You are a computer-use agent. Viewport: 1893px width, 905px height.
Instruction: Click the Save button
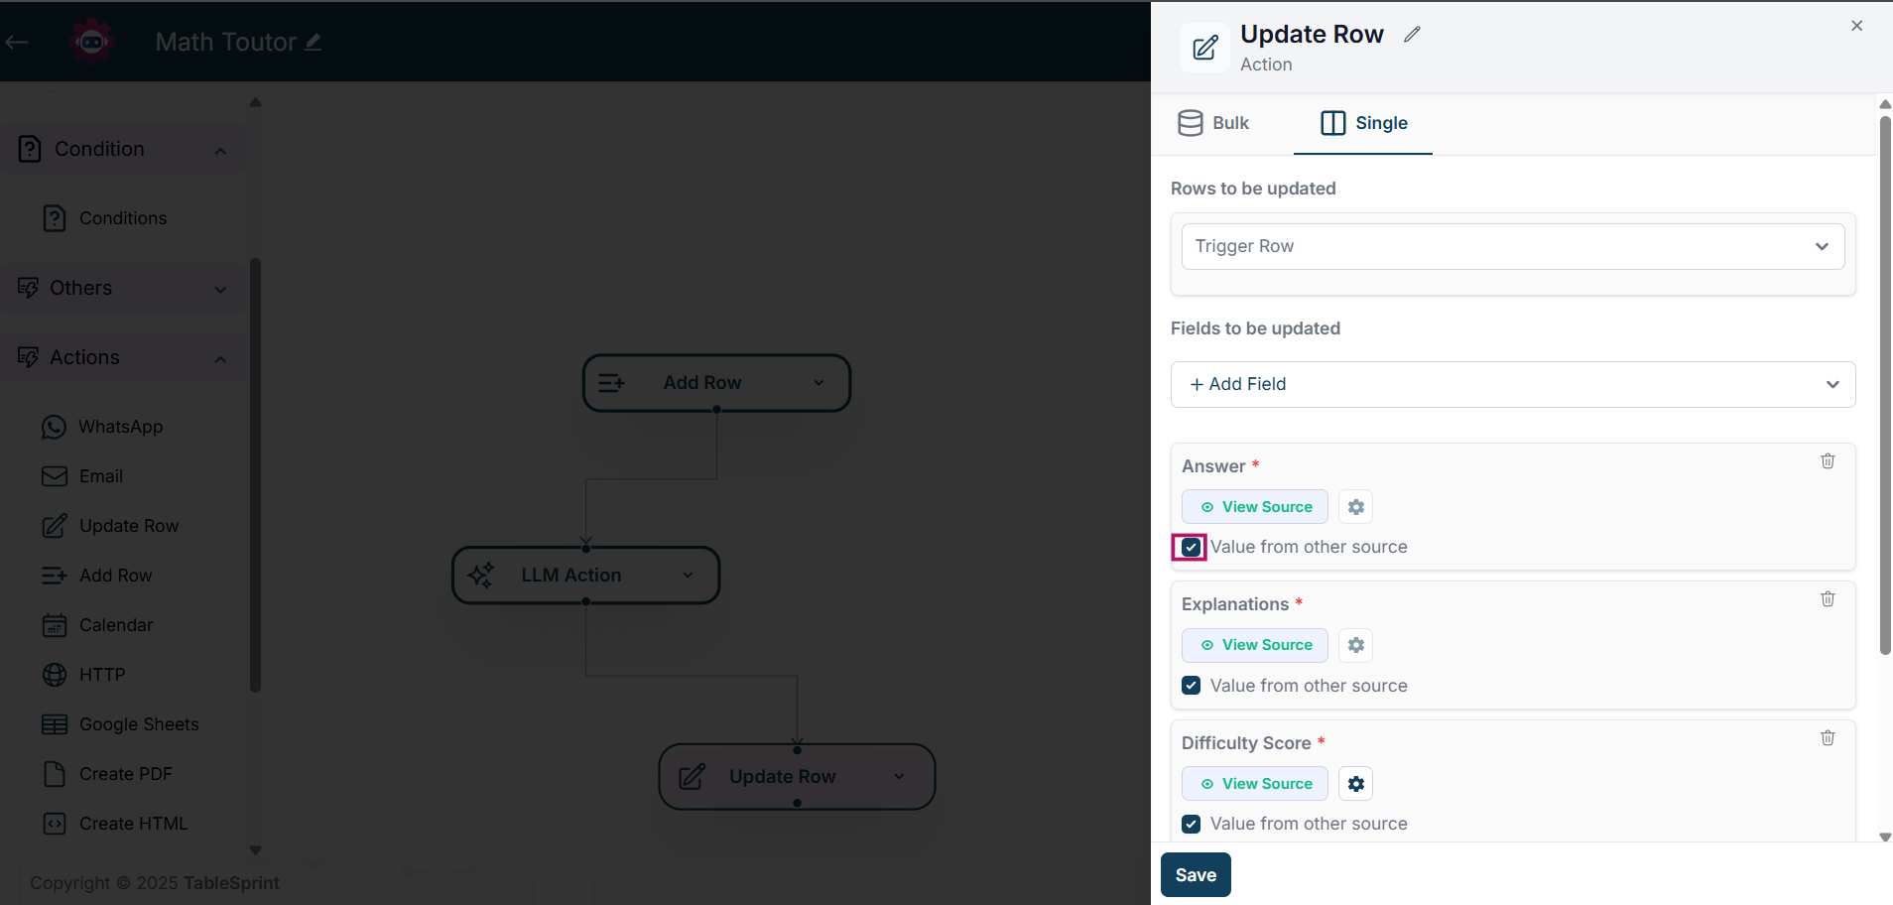tap(1195, 874)
